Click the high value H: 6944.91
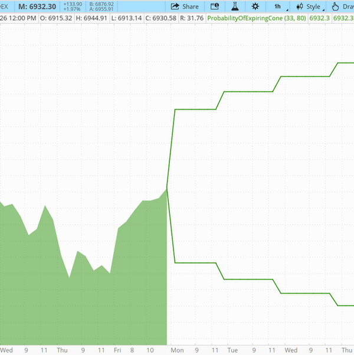 pos(91,18)
